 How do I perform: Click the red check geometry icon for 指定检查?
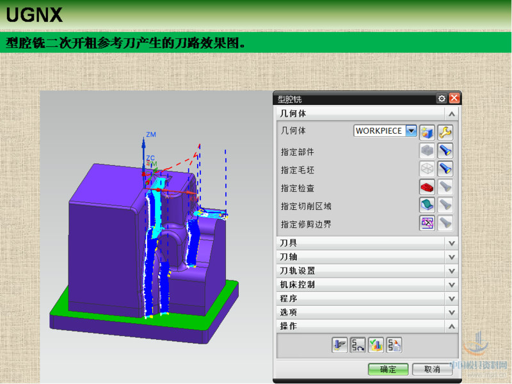427,187
